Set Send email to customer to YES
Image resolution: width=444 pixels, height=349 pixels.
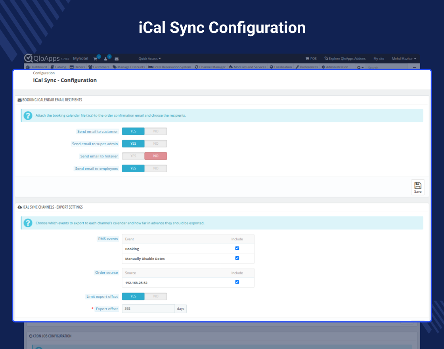[x=133, y=131]
